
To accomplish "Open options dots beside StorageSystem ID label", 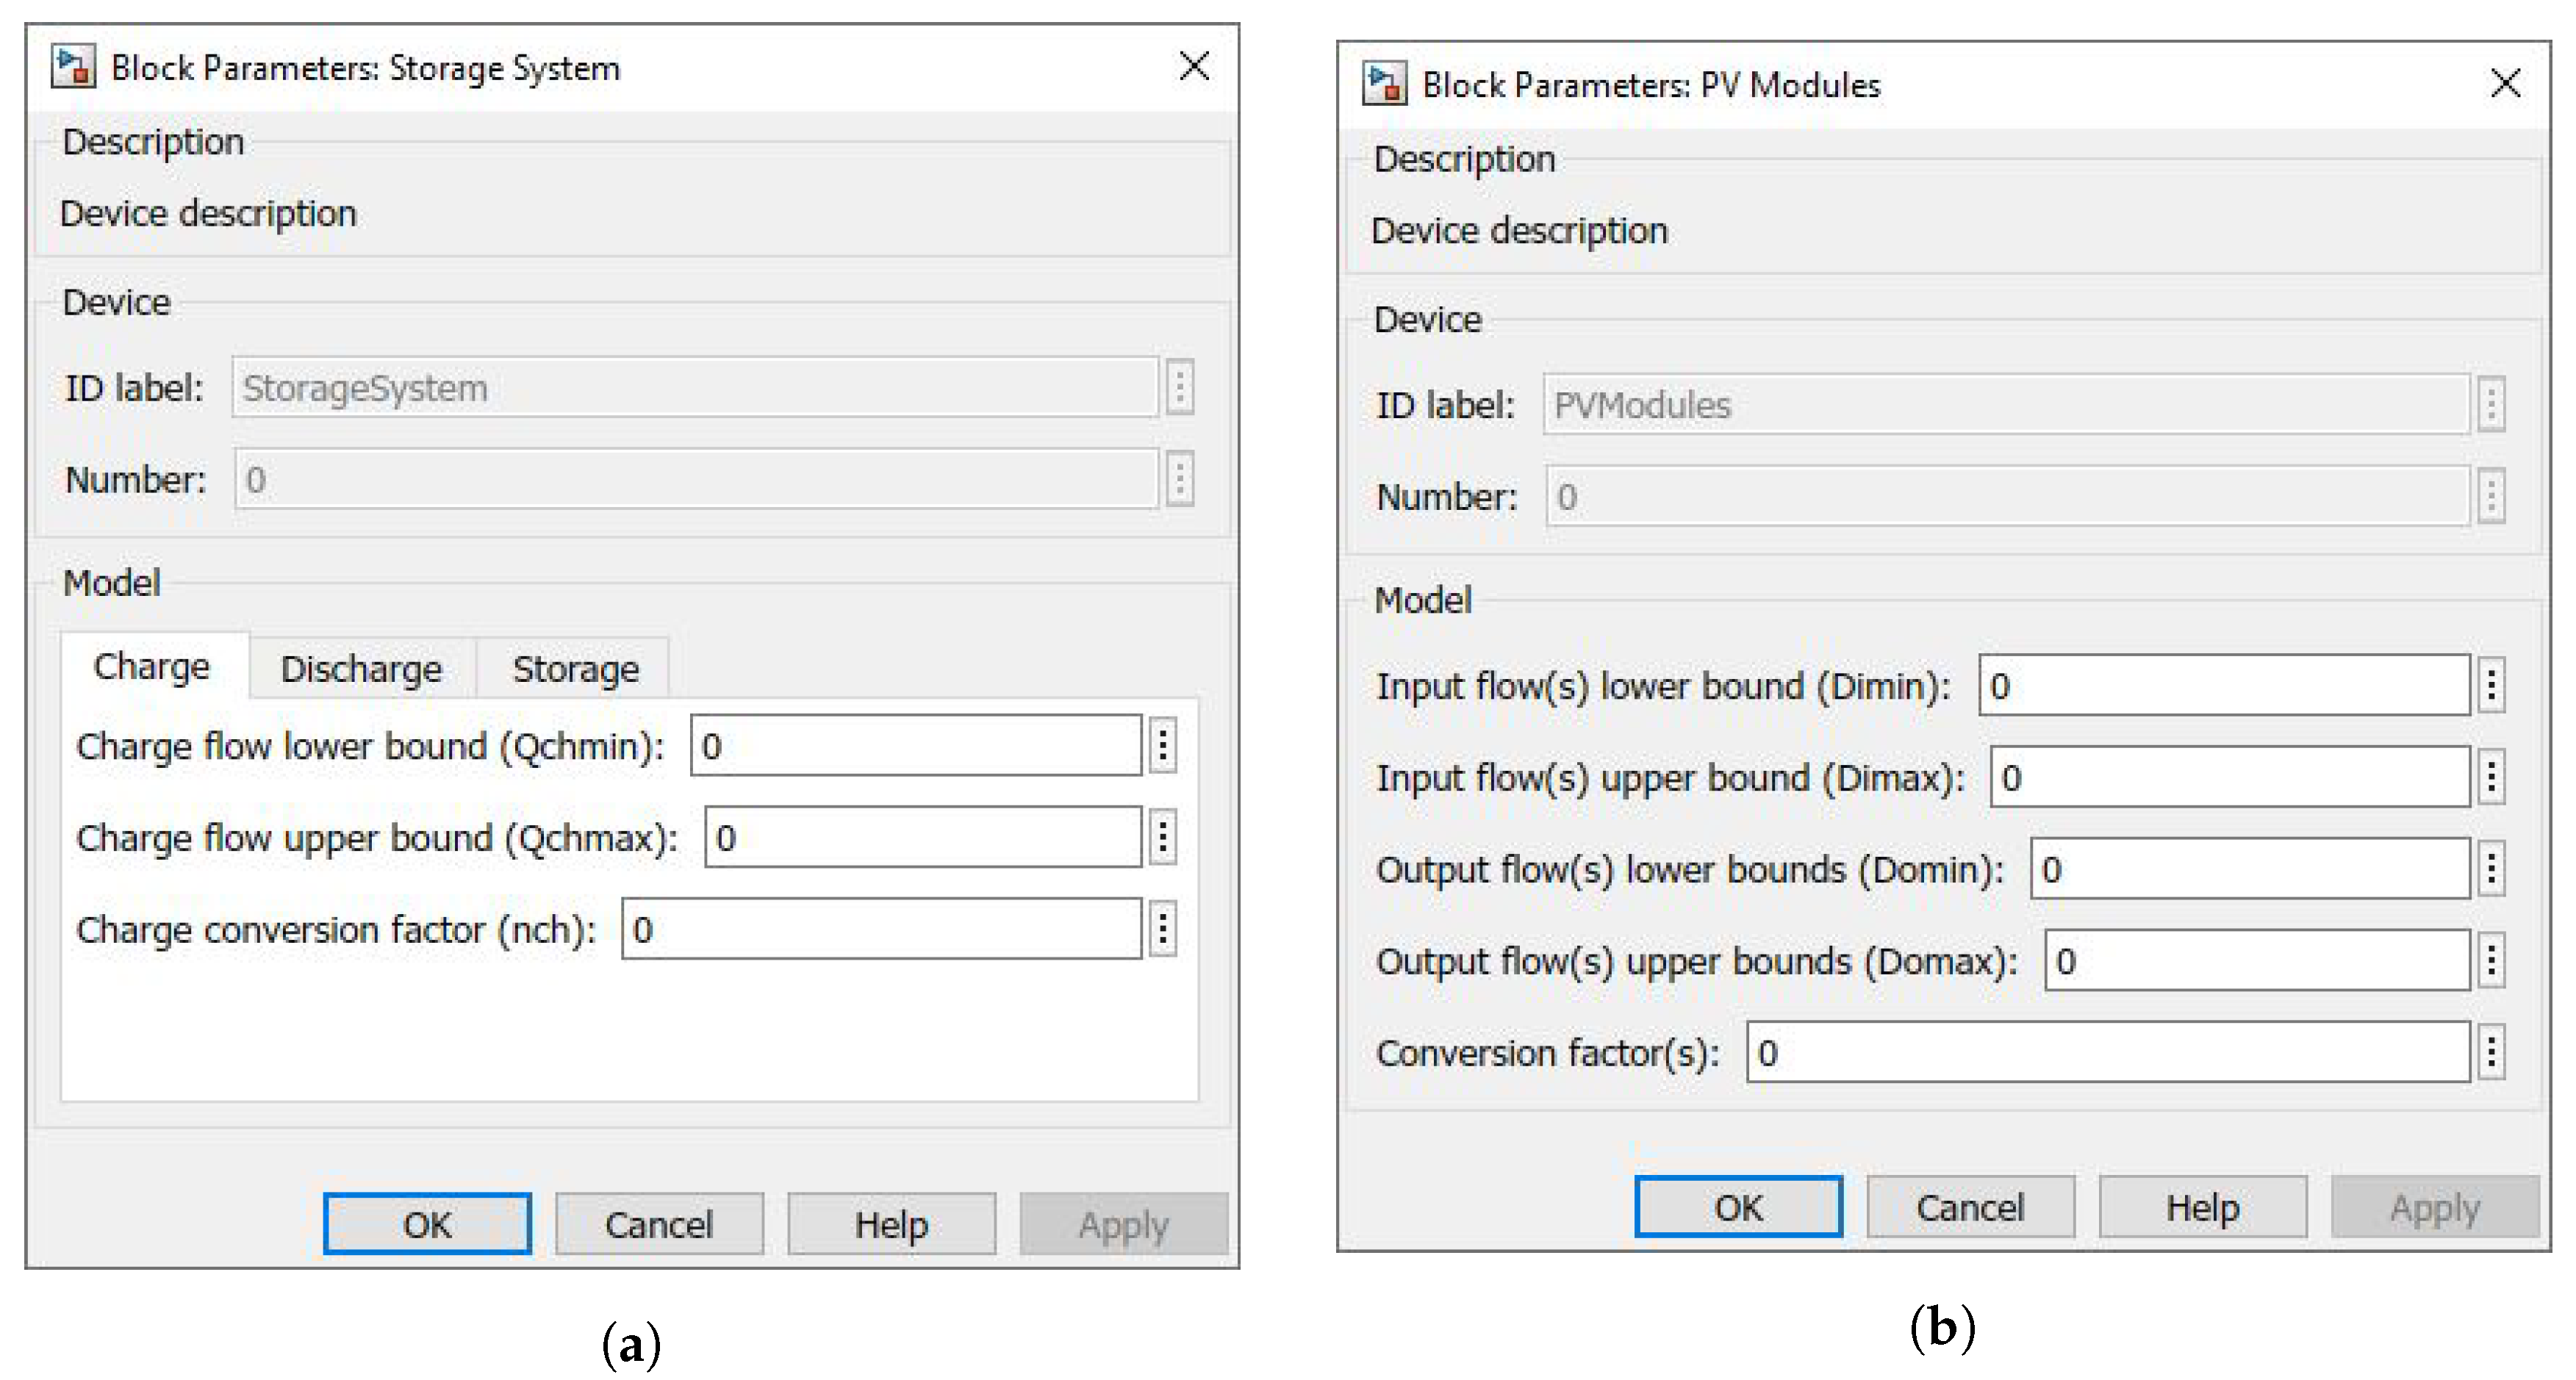I will click(1180, 387).
